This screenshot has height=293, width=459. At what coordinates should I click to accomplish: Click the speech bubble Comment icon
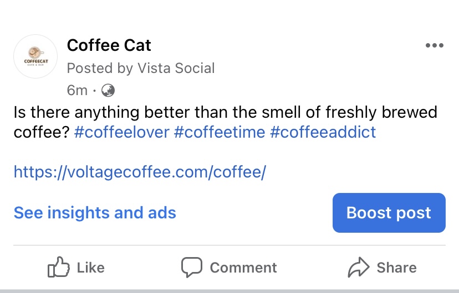[192, 267]
